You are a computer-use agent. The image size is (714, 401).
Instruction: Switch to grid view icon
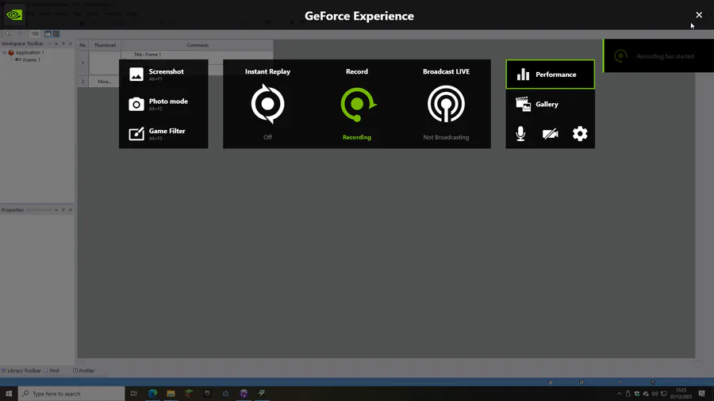(56, 33)
